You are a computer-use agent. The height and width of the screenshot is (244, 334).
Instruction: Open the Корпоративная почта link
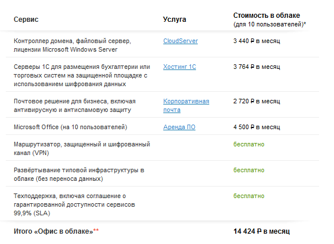click(x=186, y=106)
